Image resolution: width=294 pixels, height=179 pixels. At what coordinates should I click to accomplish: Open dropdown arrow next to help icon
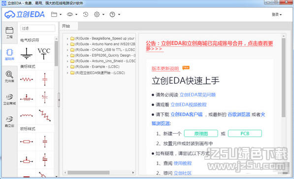pyautogui.click(x=119, y=14)
